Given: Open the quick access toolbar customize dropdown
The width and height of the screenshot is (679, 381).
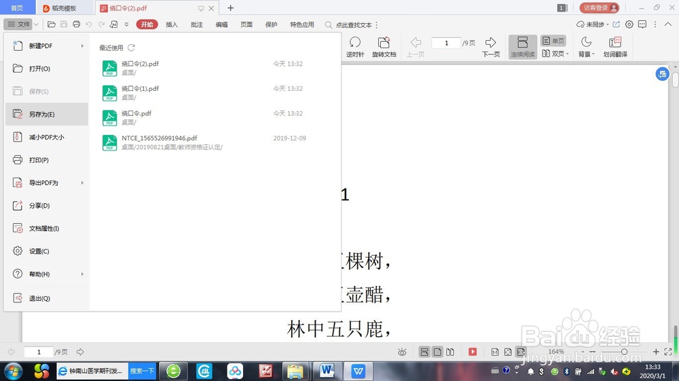Looking at the screenshot, I should pos(126,24).
